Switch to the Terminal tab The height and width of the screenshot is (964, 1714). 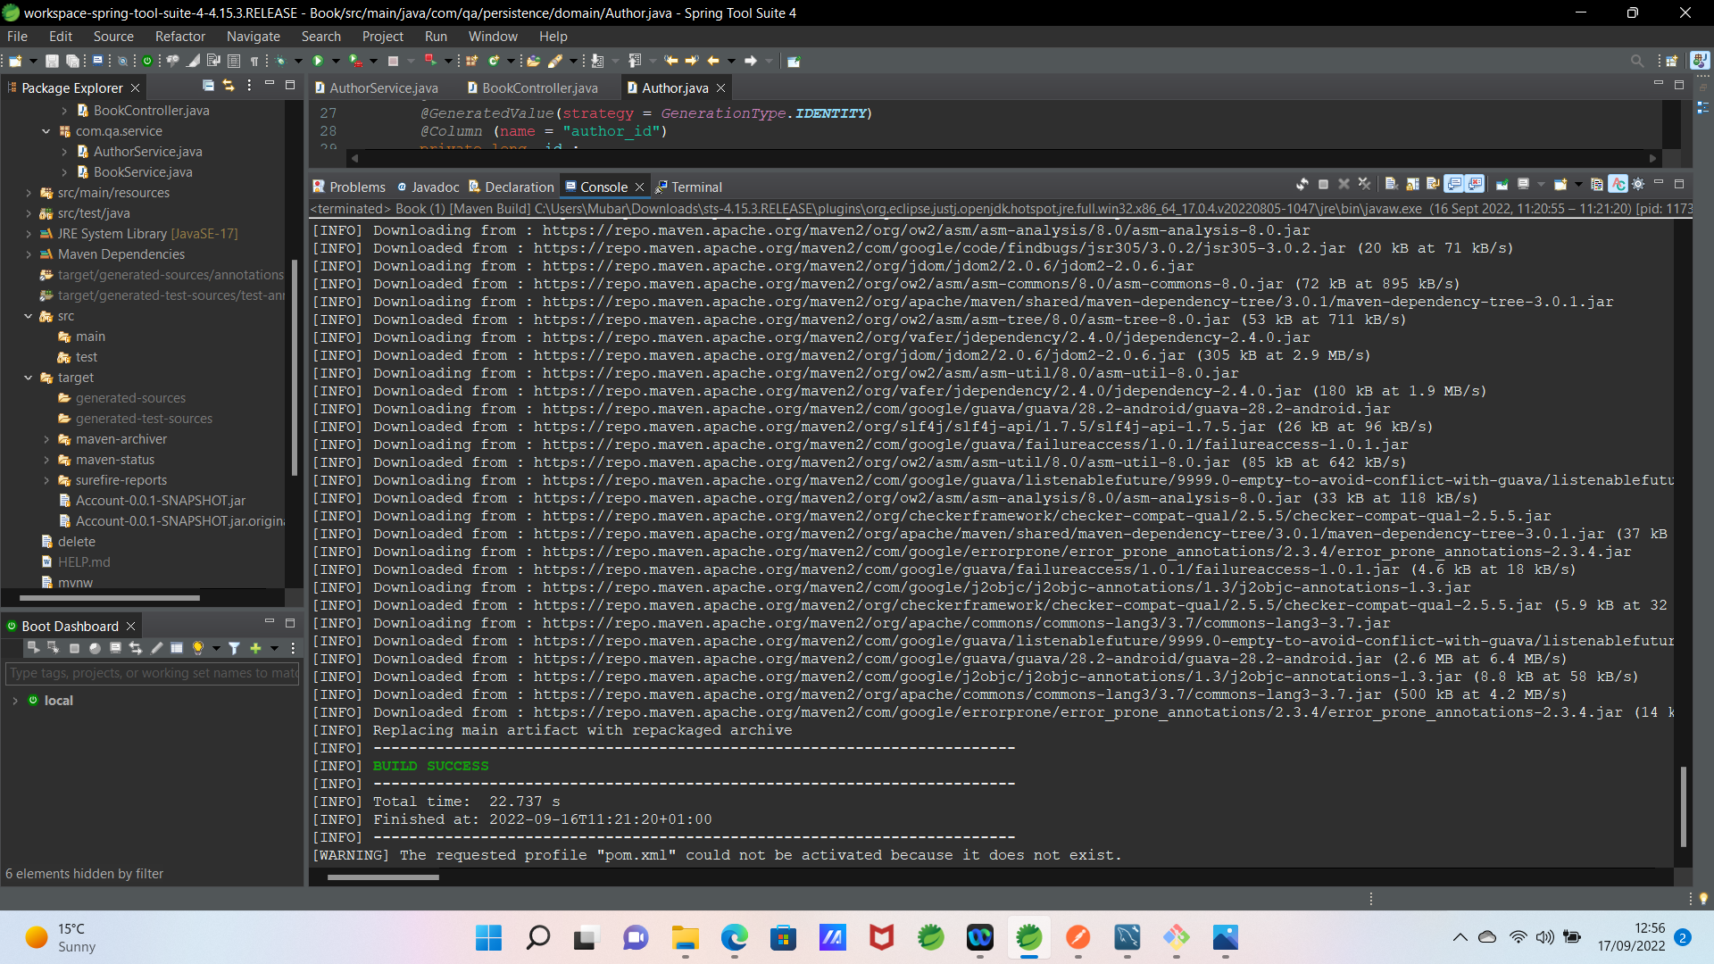pos(688,187)
